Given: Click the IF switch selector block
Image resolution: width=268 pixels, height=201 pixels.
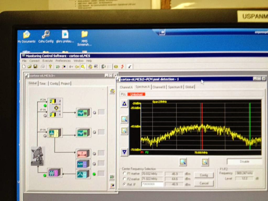Looking at the screenshot, I should 55,108.
